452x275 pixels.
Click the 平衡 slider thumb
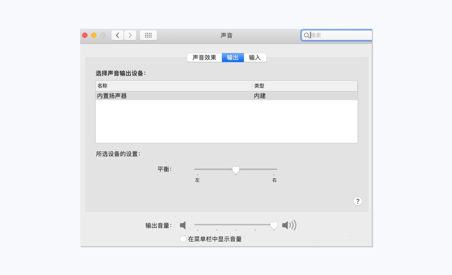click(236, 170)
